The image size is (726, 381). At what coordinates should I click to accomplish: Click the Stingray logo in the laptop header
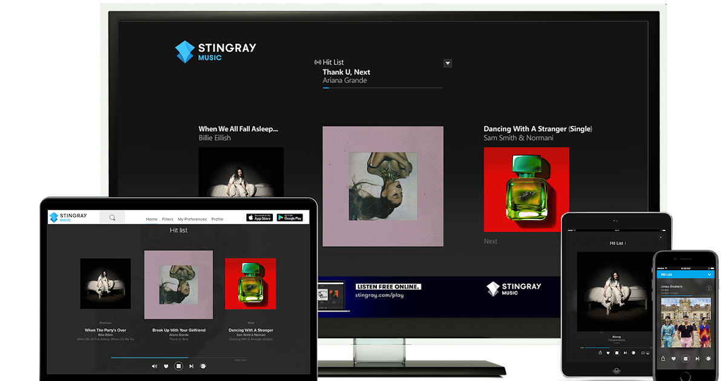click(68, 217)
